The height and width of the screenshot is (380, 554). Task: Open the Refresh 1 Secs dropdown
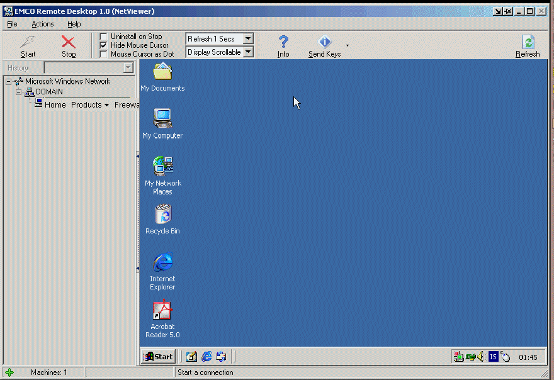tap(248, 38)
